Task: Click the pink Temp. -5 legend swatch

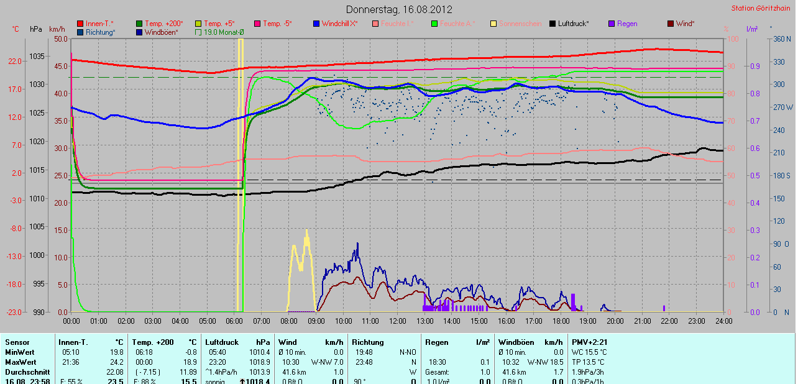Action: (x=257, y=24)
